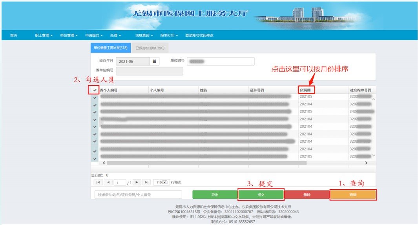This screenshot has height=225, width=418.
Task: Go to the next results page
Action: click(137, 182)
